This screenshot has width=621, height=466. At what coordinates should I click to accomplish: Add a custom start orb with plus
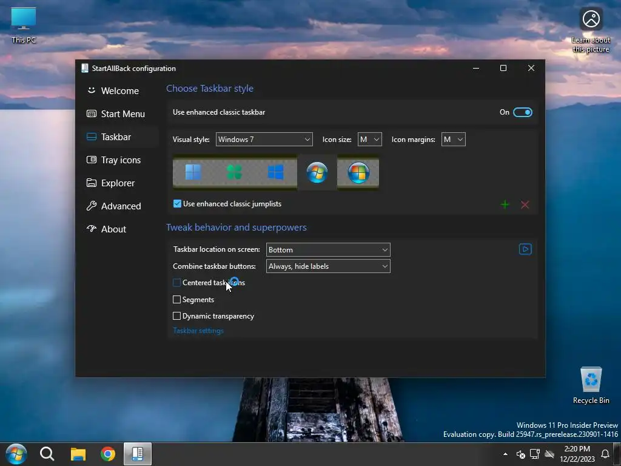pos(505,204)
